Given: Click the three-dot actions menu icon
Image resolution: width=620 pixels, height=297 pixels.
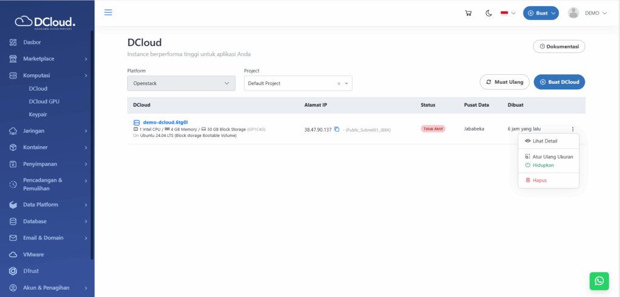Looking at the screenshot, I should pyautogui.click(x=572, y=129).
